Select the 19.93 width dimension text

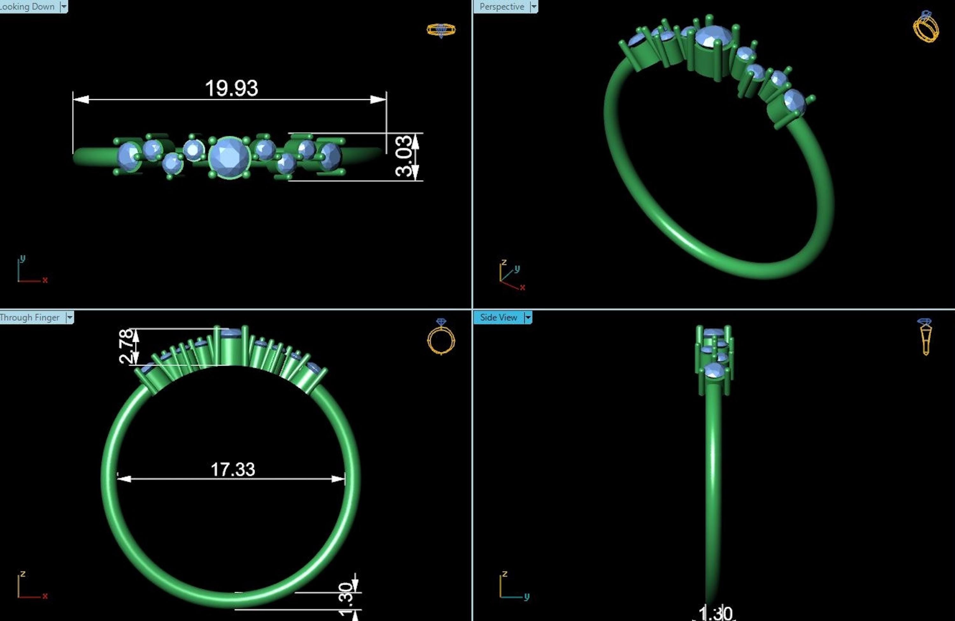[231, 88]
